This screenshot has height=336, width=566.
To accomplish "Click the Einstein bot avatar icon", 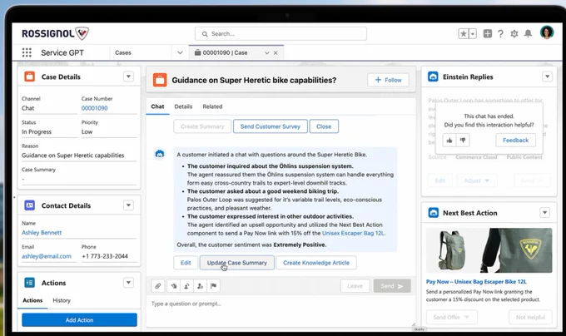I will (x=160, y=154).
